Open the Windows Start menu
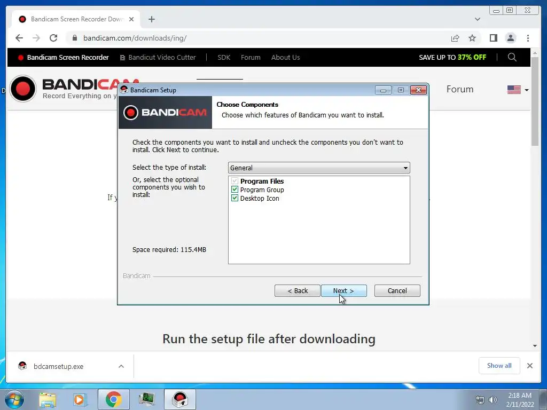Screen dimensions: 547x410 (x=14, y=399)
